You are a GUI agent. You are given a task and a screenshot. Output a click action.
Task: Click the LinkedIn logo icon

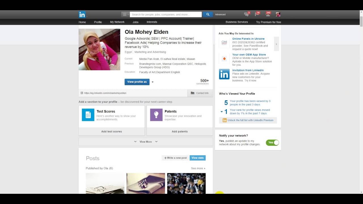click(x=82, y=14)
